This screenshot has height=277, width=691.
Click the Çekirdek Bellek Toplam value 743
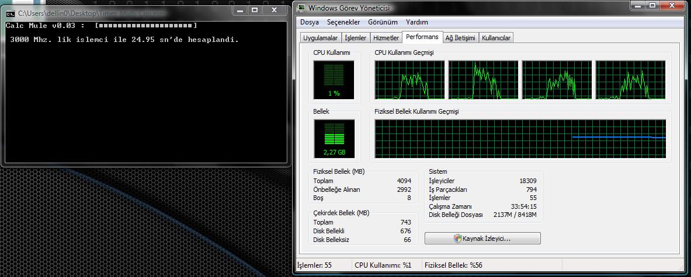pos(406,222)
